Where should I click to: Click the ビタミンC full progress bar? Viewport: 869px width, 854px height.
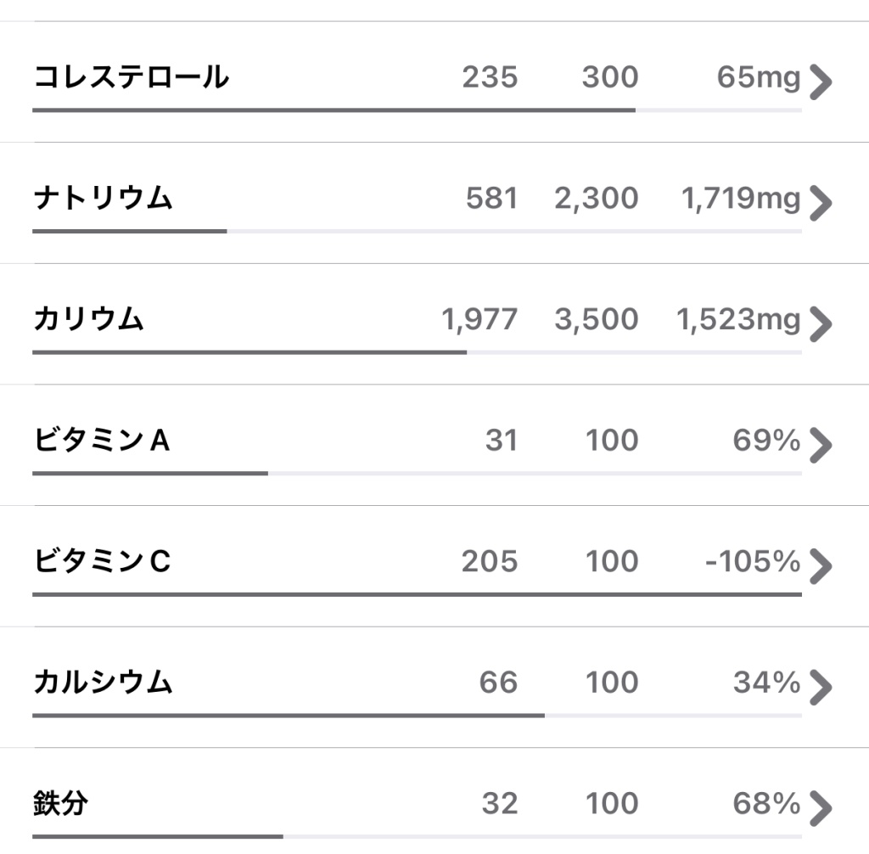[417, 594]
